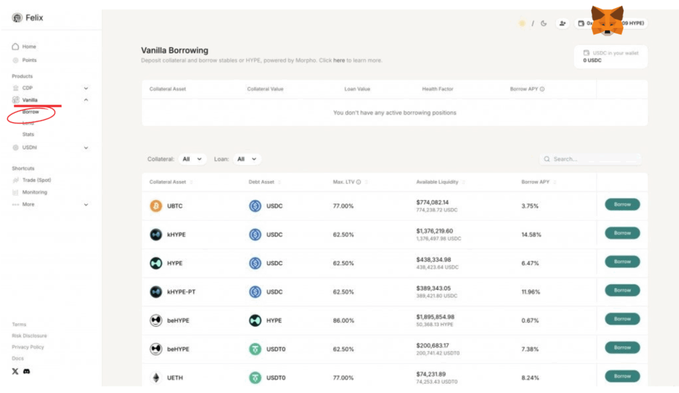Click the market Search field

pos(590,159)
